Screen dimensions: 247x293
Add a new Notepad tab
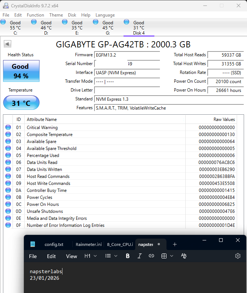coord(175,244)
